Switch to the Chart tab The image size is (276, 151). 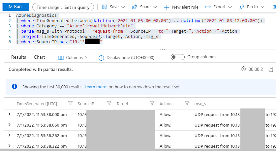[39, 57]
